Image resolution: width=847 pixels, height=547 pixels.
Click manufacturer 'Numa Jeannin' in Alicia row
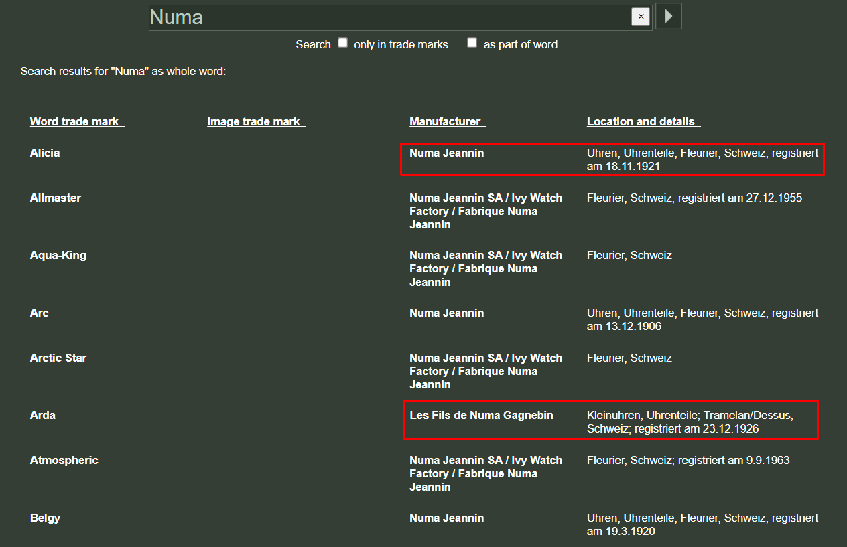click(x=447, y=153)
